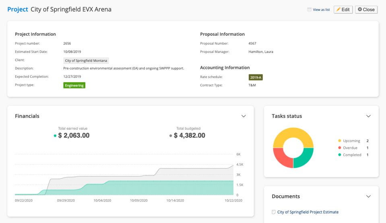Click the Engineering project type tag
Viewport: 386px width, 223px height.
[74, 85]
